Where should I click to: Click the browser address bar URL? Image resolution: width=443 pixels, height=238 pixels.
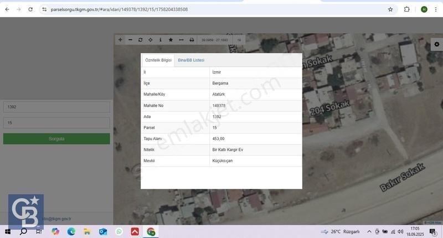pyautogui.click(x=119, y=9)
